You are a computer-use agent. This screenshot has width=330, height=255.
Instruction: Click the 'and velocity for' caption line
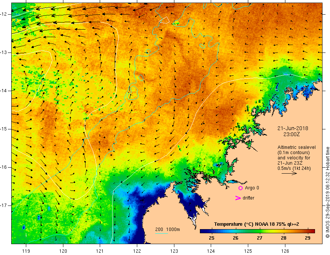[294, 158]
